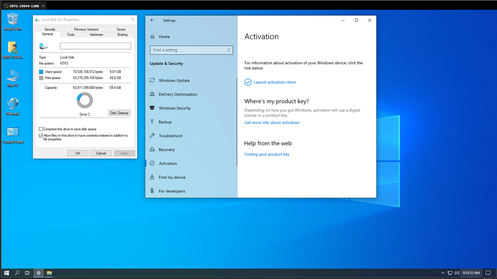Switch to the Quota tab

point(121,29)
